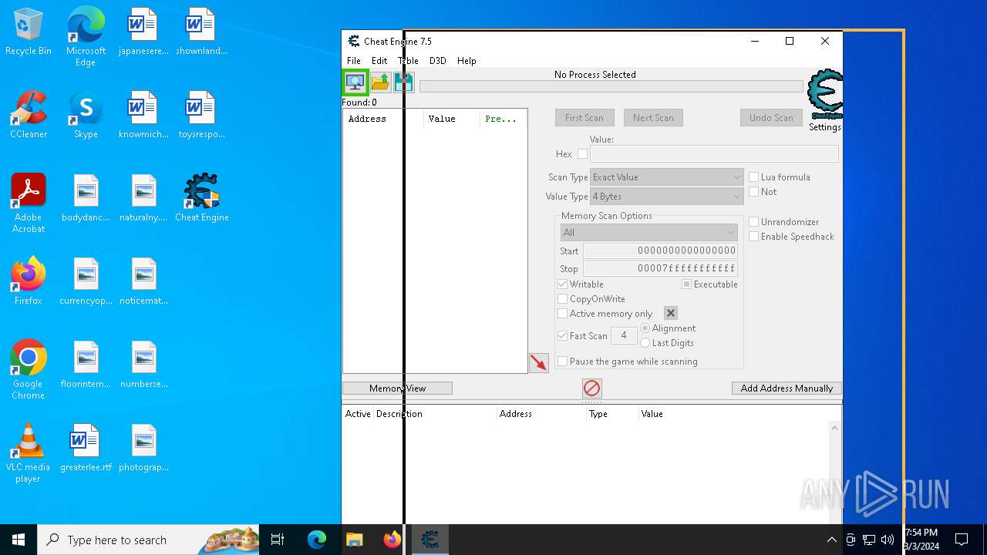Viewport: 987px width, 555px height.
Task: Show hidden tray icons chevron
Action: pyautogui.click(x=831, y=540)
